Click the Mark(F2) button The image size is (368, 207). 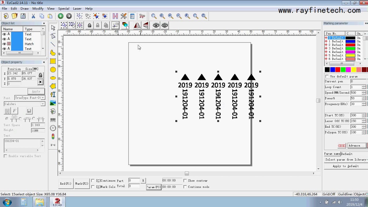[82, 183]
